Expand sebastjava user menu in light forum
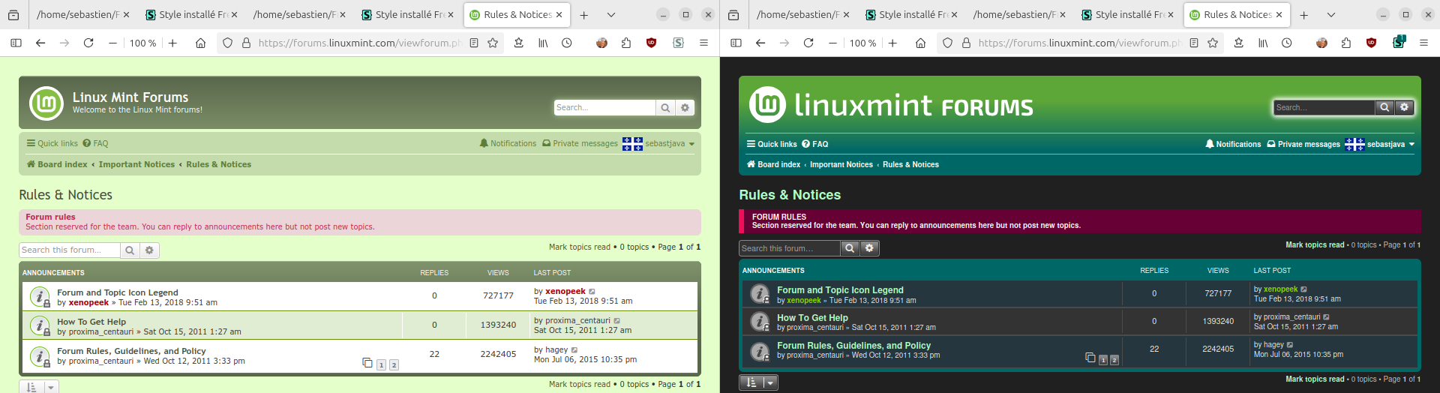This screenshot has height=393, width=1440. (670, 143)
